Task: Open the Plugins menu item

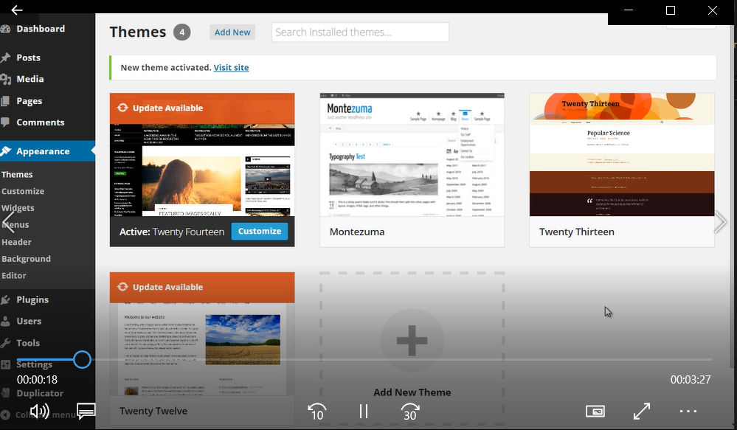Action: [32, 300]
